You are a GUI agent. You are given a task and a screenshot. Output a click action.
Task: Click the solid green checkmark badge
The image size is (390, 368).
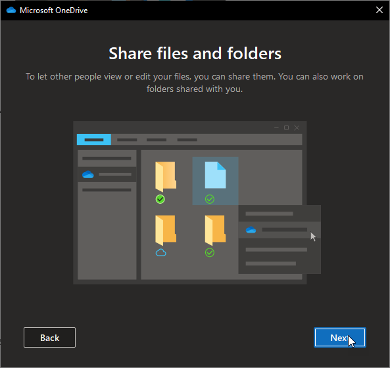[160, 199]
